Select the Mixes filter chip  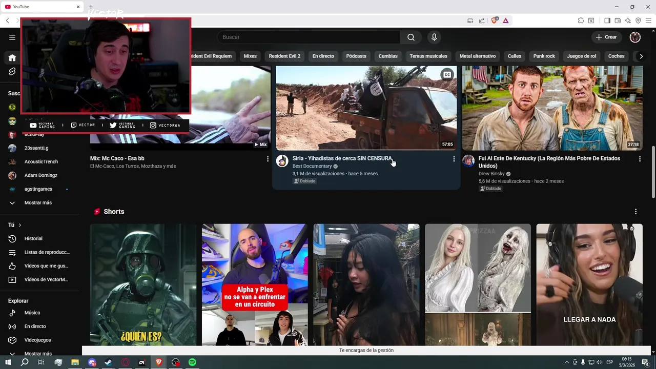tap(250, 56)
